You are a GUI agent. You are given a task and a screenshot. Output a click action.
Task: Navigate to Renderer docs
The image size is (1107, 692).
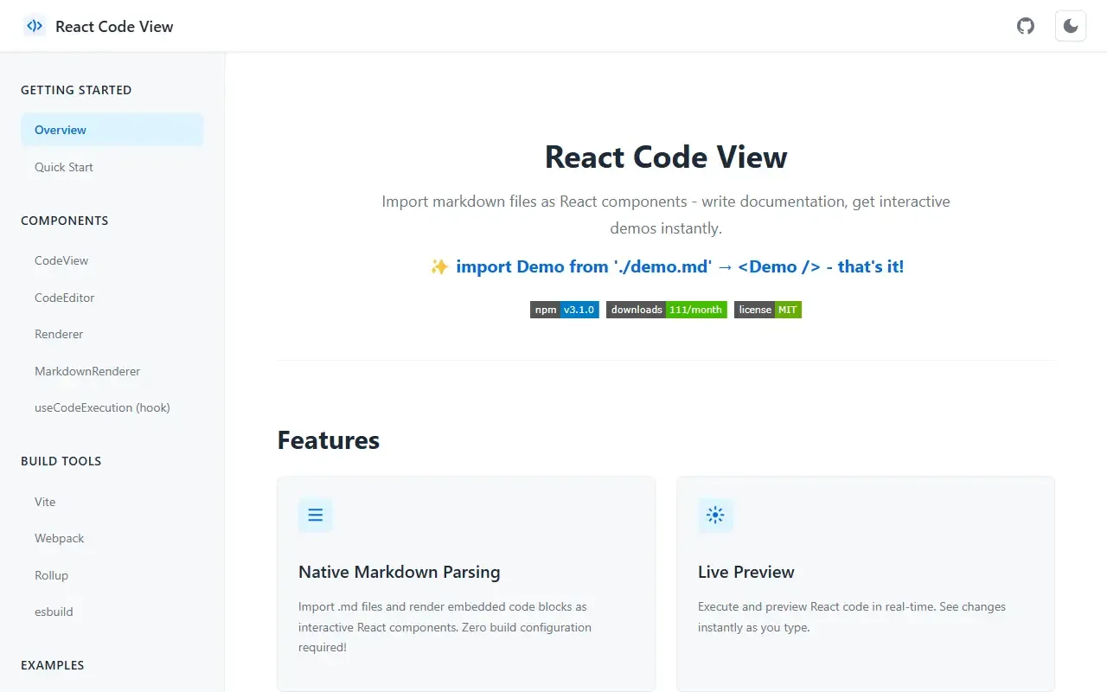112,334
